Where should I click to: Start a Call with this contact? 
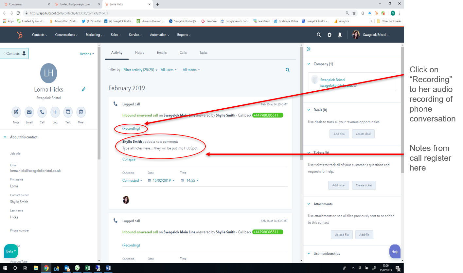[42, 112]
